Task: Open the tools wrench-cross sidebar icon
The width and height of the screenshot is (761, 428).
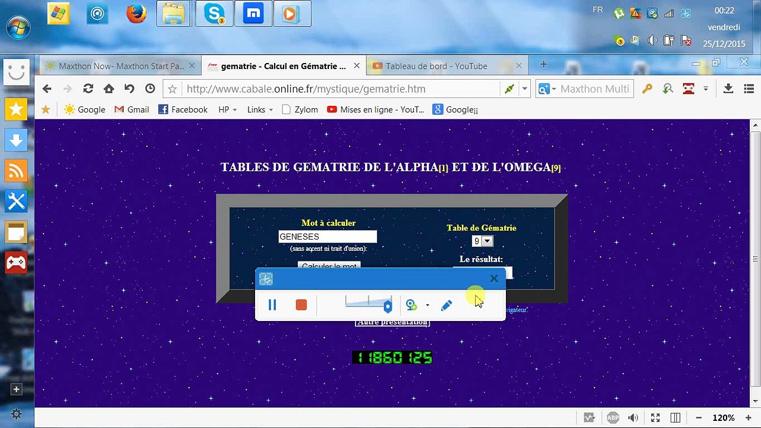Action: [x=16, y=202]
